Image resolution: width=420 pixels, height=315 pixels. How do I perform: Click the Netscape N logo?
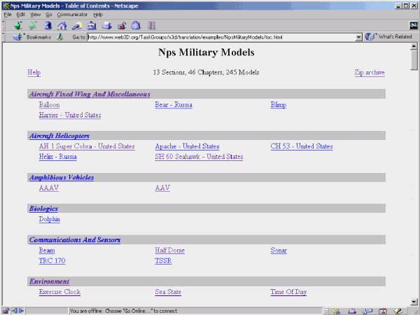click(413, 25)
